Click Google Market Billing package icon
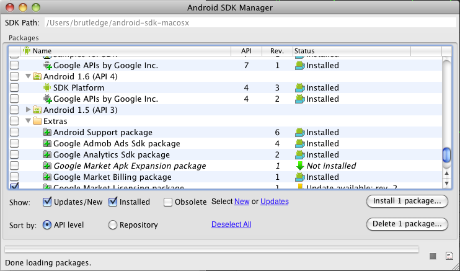Viewport: 460px width, 271px height. click(x=47, y=177)
